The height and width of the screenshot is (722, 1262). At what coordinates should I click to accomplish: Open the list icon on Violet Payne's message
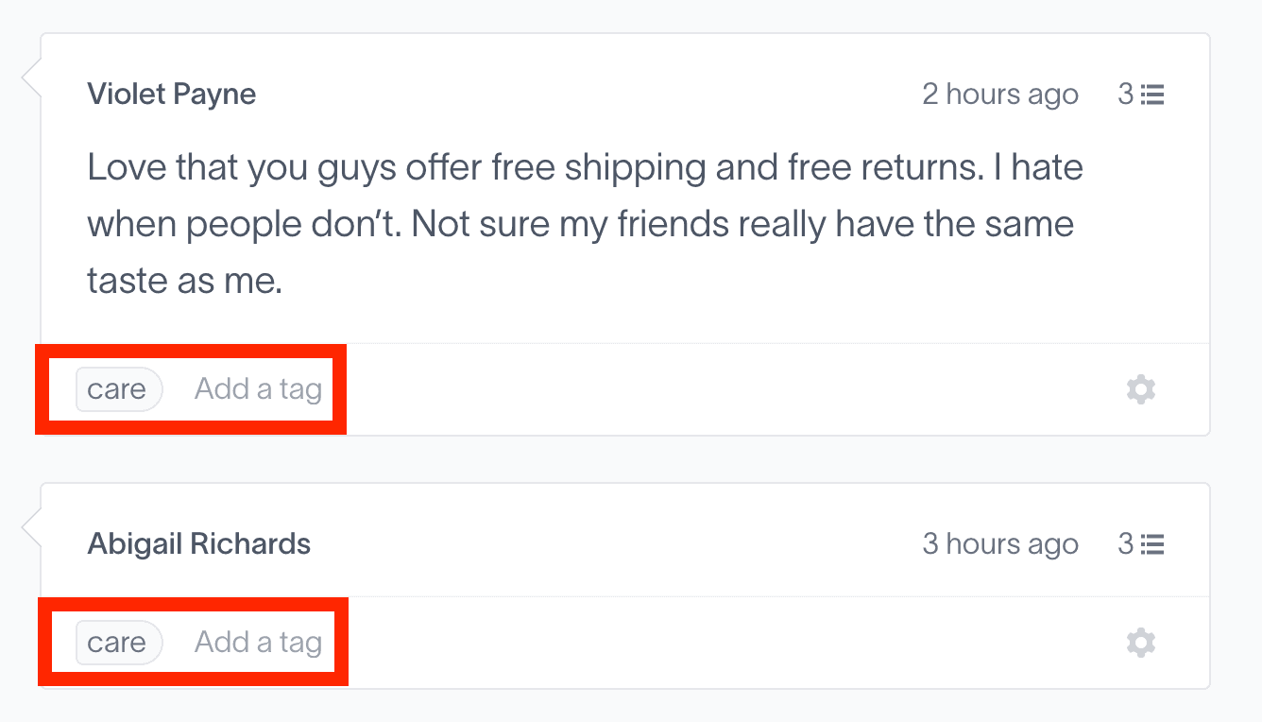[x=1152, y=95]
